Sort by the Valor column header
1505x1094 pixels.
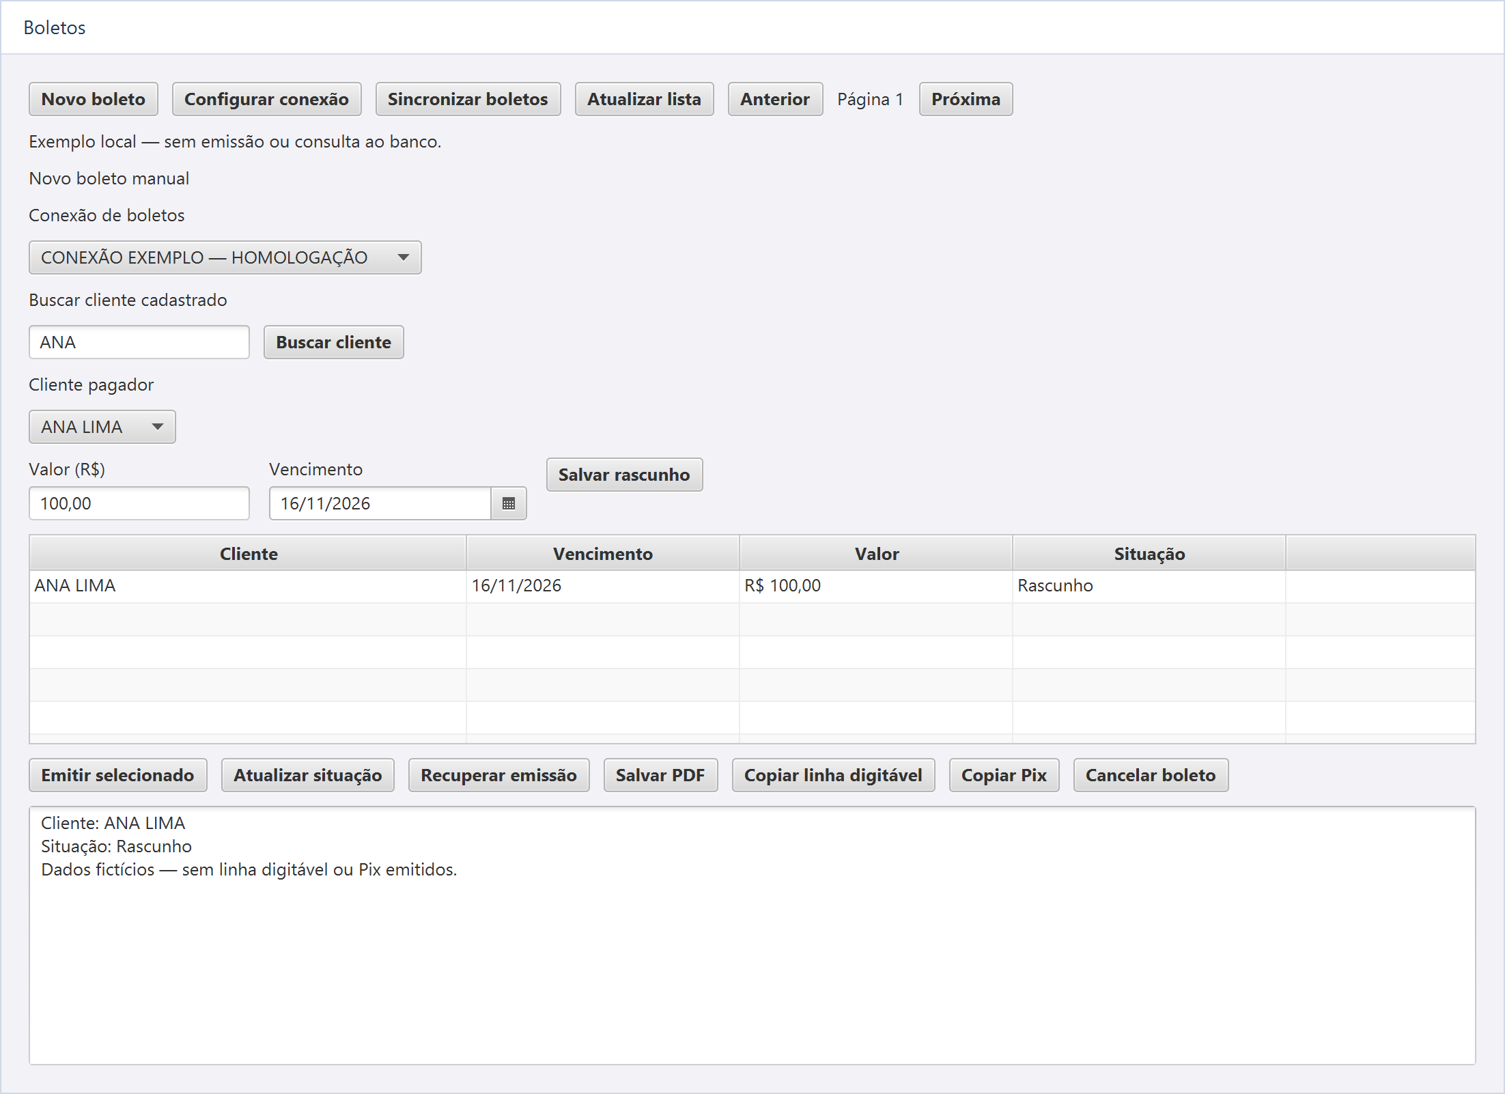click(x=876, y=553)
